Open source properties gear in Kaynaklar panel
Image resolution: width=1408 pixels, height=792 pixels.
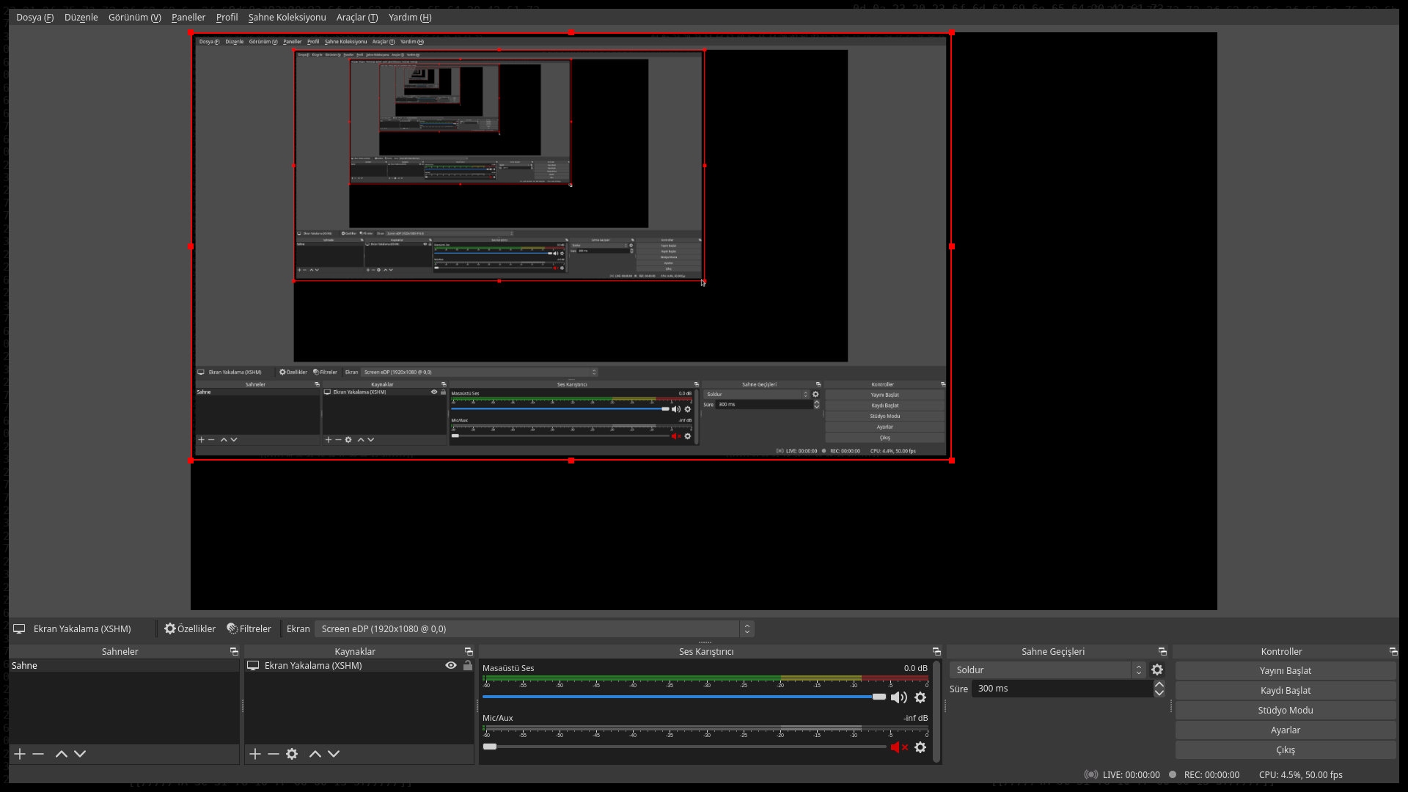coord(292,754)
